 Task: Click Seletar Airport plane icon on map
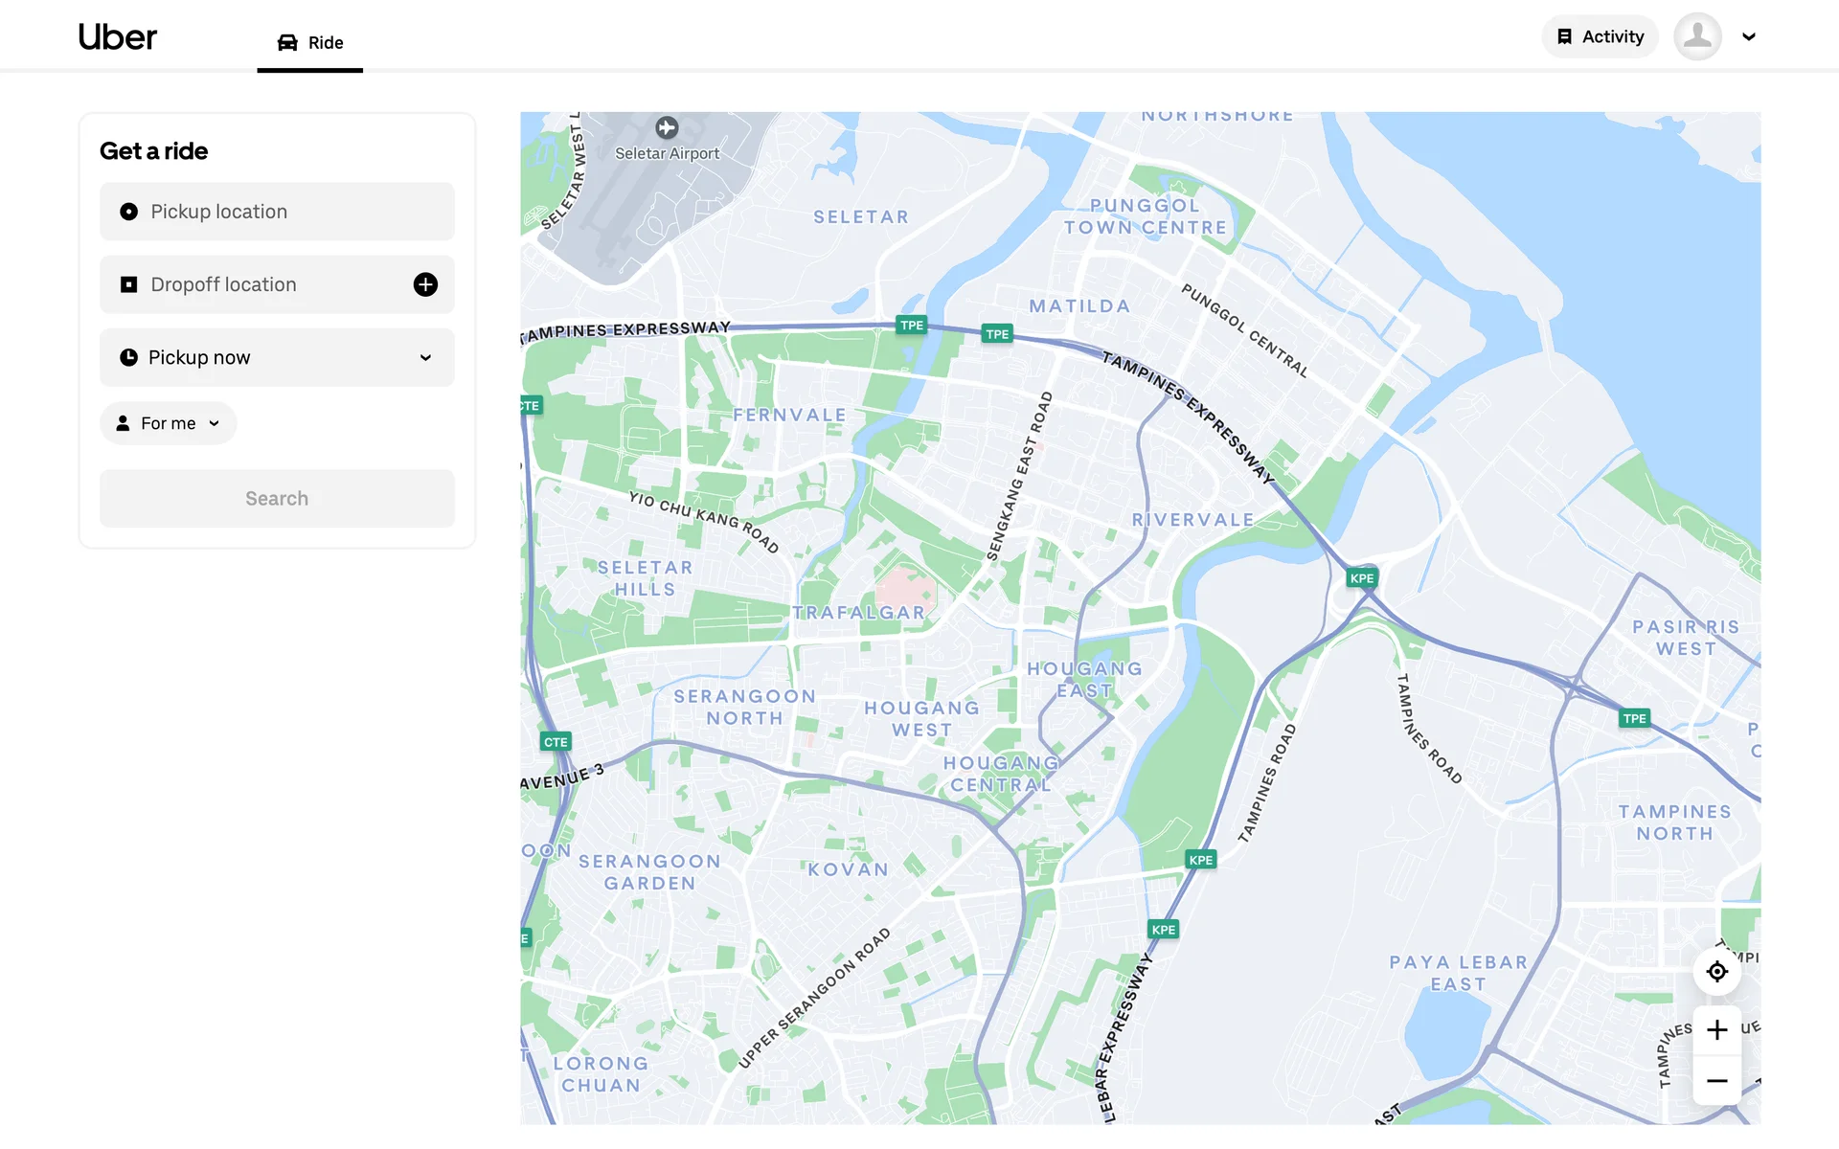coord(667,127)
